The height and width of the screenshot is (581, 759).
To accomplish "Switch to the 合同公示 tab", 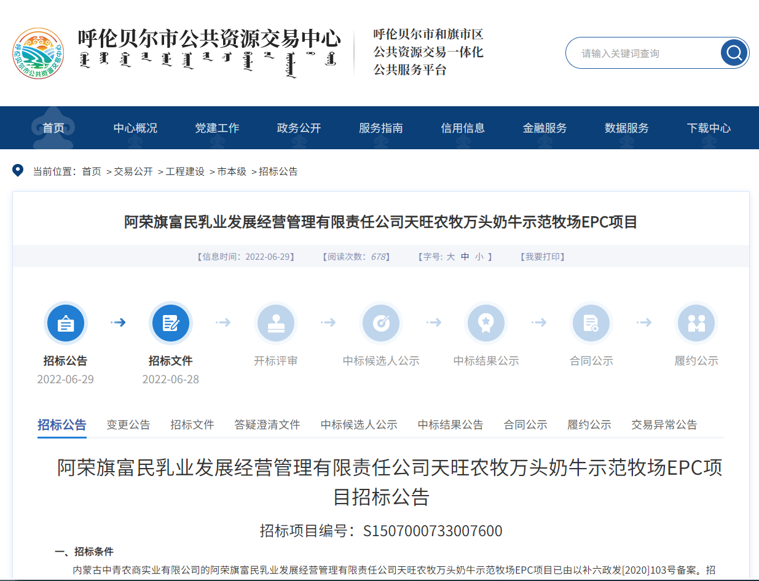I will 525,424.
